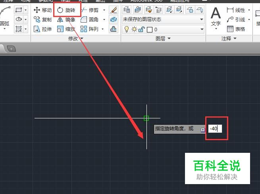Image resolution: width=260 pixels, height=194 pixels.
Task: Click the green pick box on the line
Action: (x=146, y=118)
